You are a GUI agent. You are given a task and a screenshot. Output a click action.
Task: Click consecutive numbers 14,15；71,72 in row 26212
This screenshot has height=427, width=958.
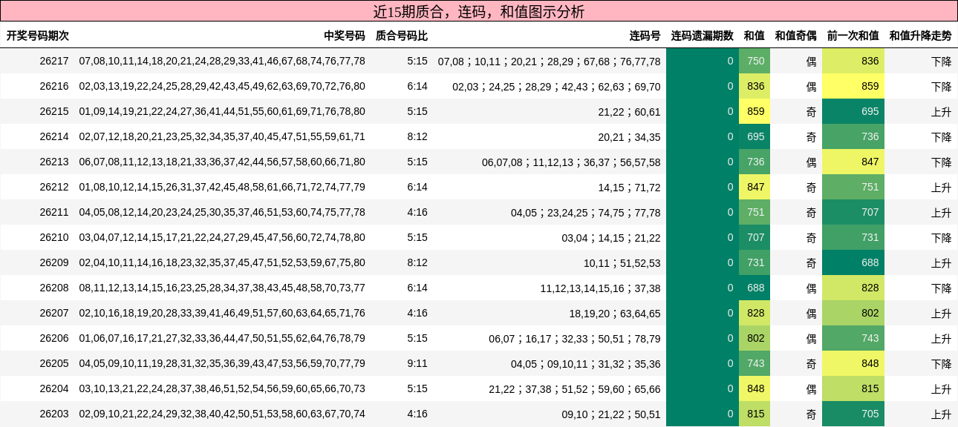629,187
